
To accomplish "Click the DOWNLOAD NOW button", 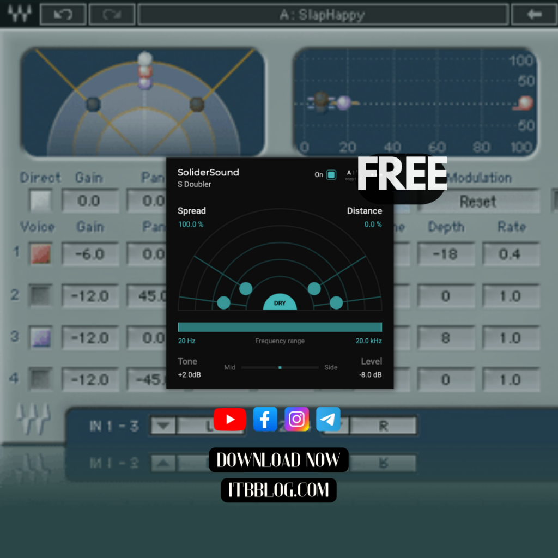I will pyautogui.click(x=278, y=459).
